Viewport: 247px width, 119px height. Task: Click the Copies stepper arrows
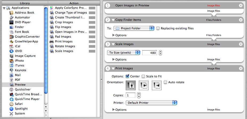pos(139,95)
